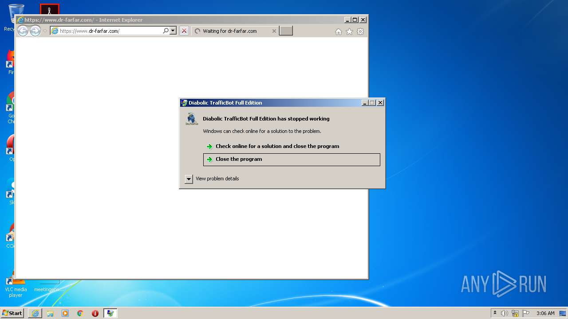Select the Adobe Reader desktop icon
This screenshot has width=568, height=319.
click(x=49, y=9)
